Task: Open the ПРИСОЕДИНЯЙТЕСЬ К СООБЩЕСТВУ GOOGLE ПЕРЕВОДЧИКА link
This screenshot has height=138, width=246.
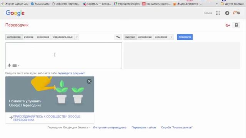Action: click(x=47, y=118)
